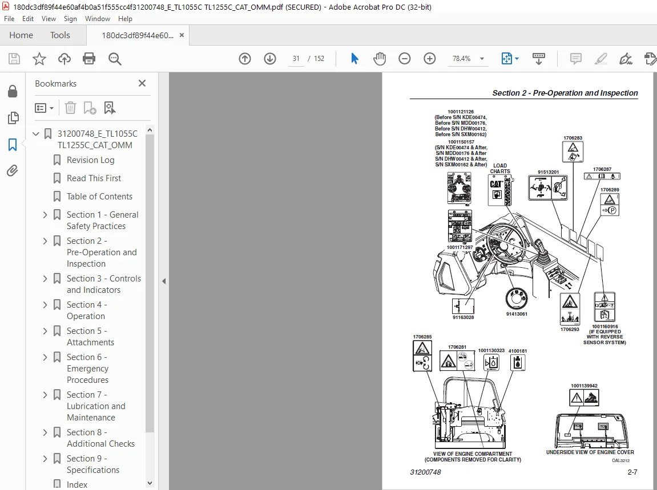Viewport: 657px width, 490px height.
Task: Open the security lock panel
Action: pyautogui.click(x=13, y=91)
